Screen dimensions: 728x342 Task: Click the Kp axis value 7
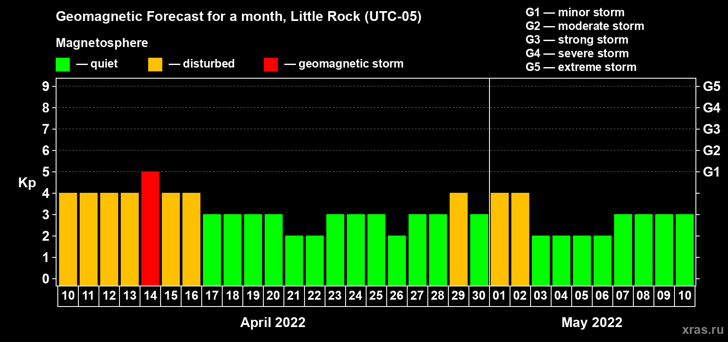pos(46,129)
